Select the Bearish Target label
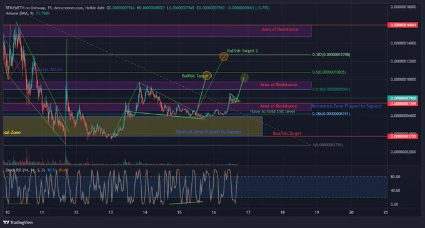Image resolution: width=425 pixels, height=228 pixels. (x=287, y=133)
